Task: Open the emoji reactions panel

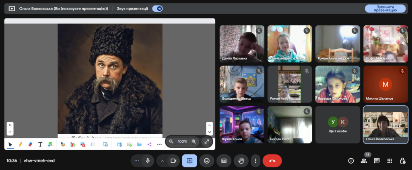Action: pos(207,161)
